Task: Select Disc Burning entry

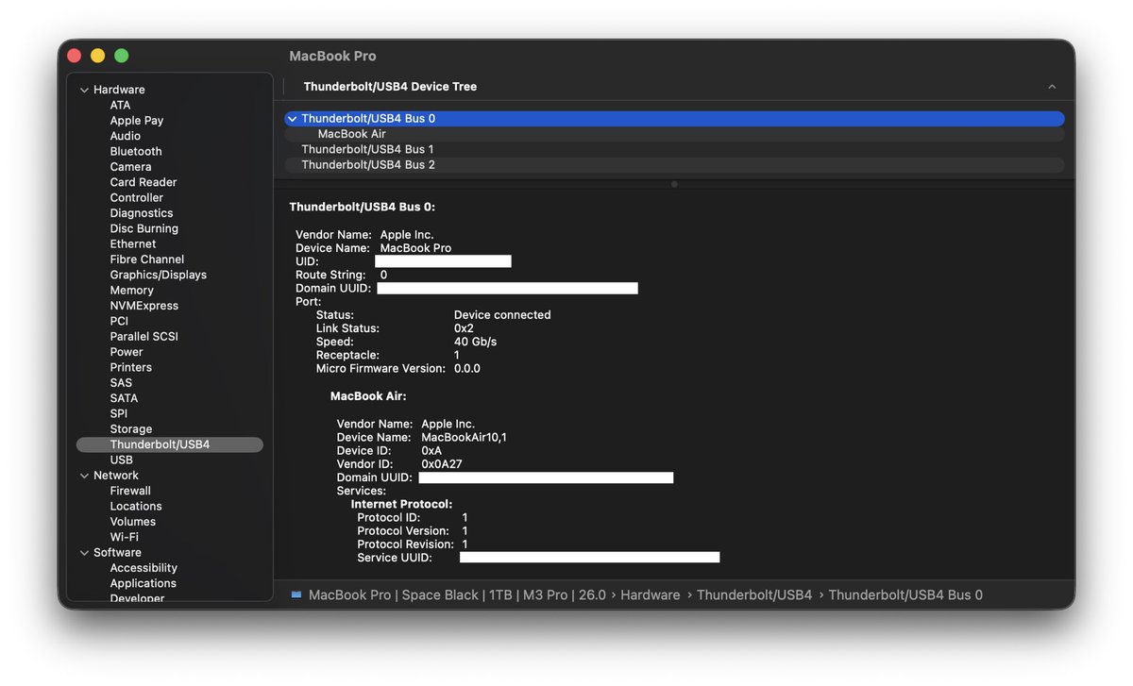Action: (x=144, y=228)
